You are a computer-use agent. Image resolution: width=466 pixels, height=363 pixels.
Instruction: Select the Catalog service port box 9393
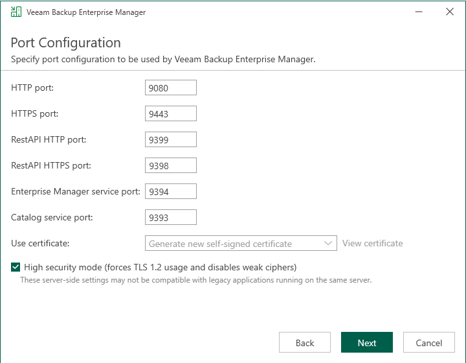(170, 218)
